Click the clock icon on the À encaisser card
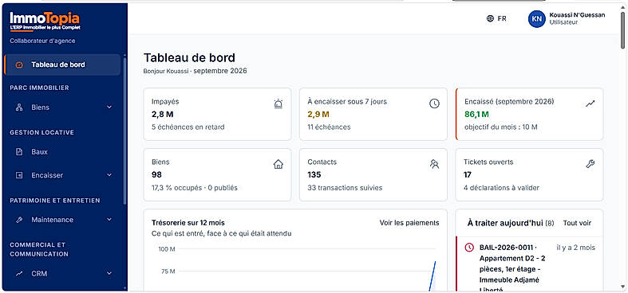The height and width of the screenshot is (293, 628). [435, 104]
